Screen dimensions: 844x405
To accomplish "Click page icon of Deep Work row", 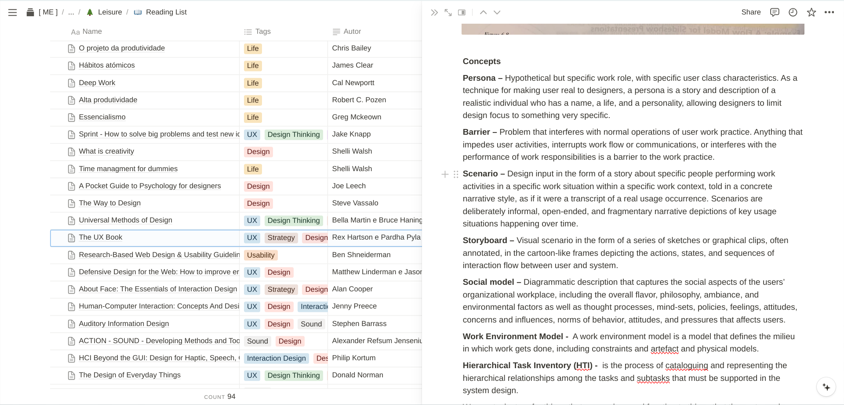I will click(x=72, y=83).
